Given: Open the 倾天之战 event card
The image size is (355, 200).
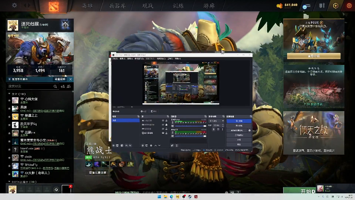Looking at the screenshot, I should click(314, 132).
